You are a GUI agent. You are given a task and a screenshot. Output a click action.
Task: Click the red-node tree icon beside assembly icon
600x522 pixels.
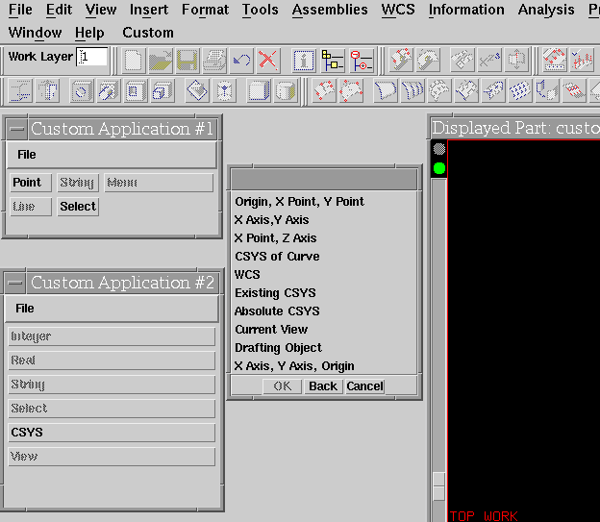tap(361, 61)
